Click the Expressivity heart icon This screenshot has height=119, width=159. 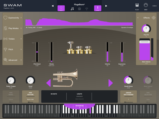[5, 18]
